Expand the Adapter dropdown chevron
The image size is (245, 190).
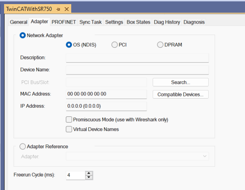click(x=205, y=156)
